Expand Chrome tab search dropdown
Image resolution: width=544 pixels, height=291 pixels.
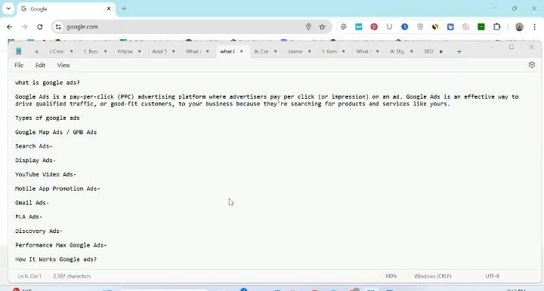8,8
